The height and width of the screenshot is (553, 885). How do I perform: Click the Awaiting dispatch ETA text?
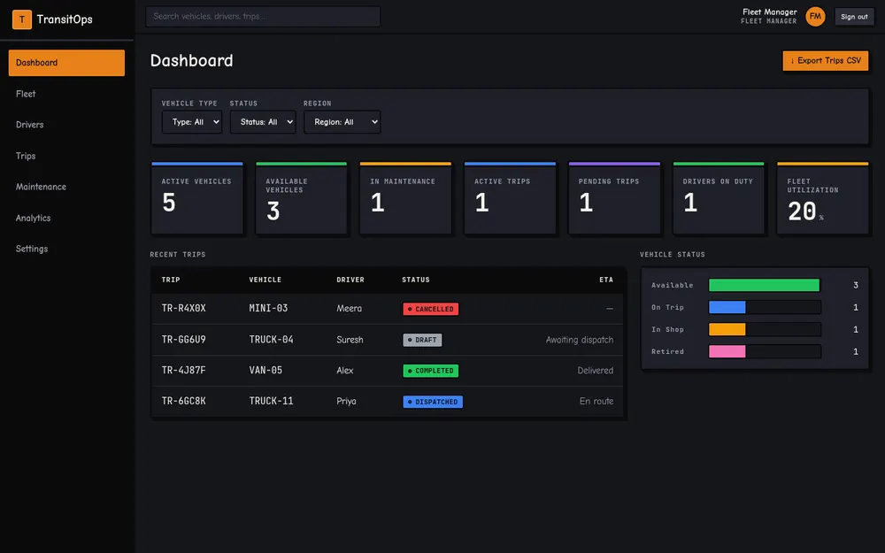pyautogui.click(x=579, y=340)
